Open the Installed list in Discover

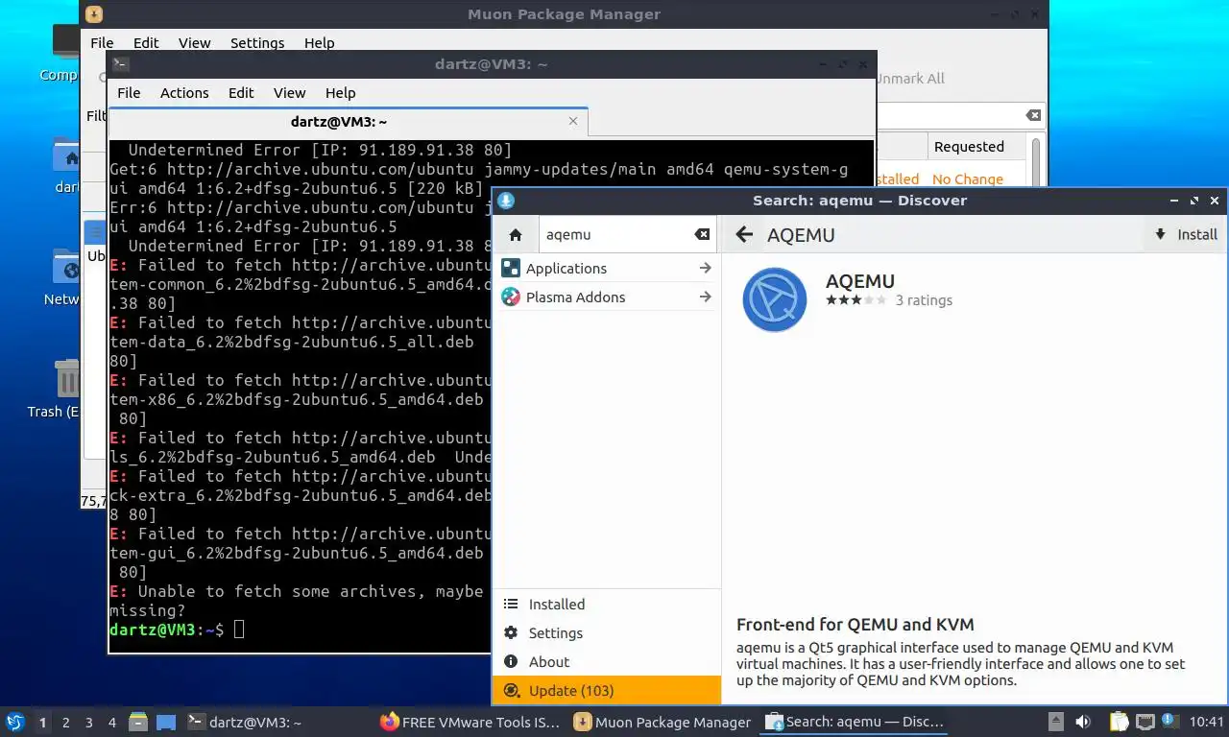click(607, 604)
